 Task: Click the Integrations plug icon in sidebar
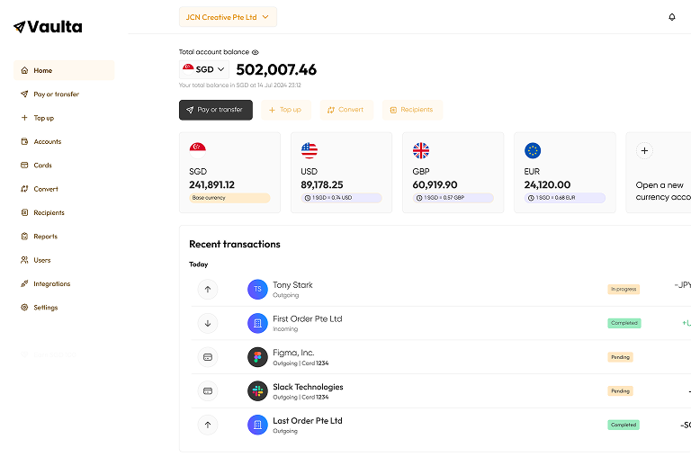[24, 283]
